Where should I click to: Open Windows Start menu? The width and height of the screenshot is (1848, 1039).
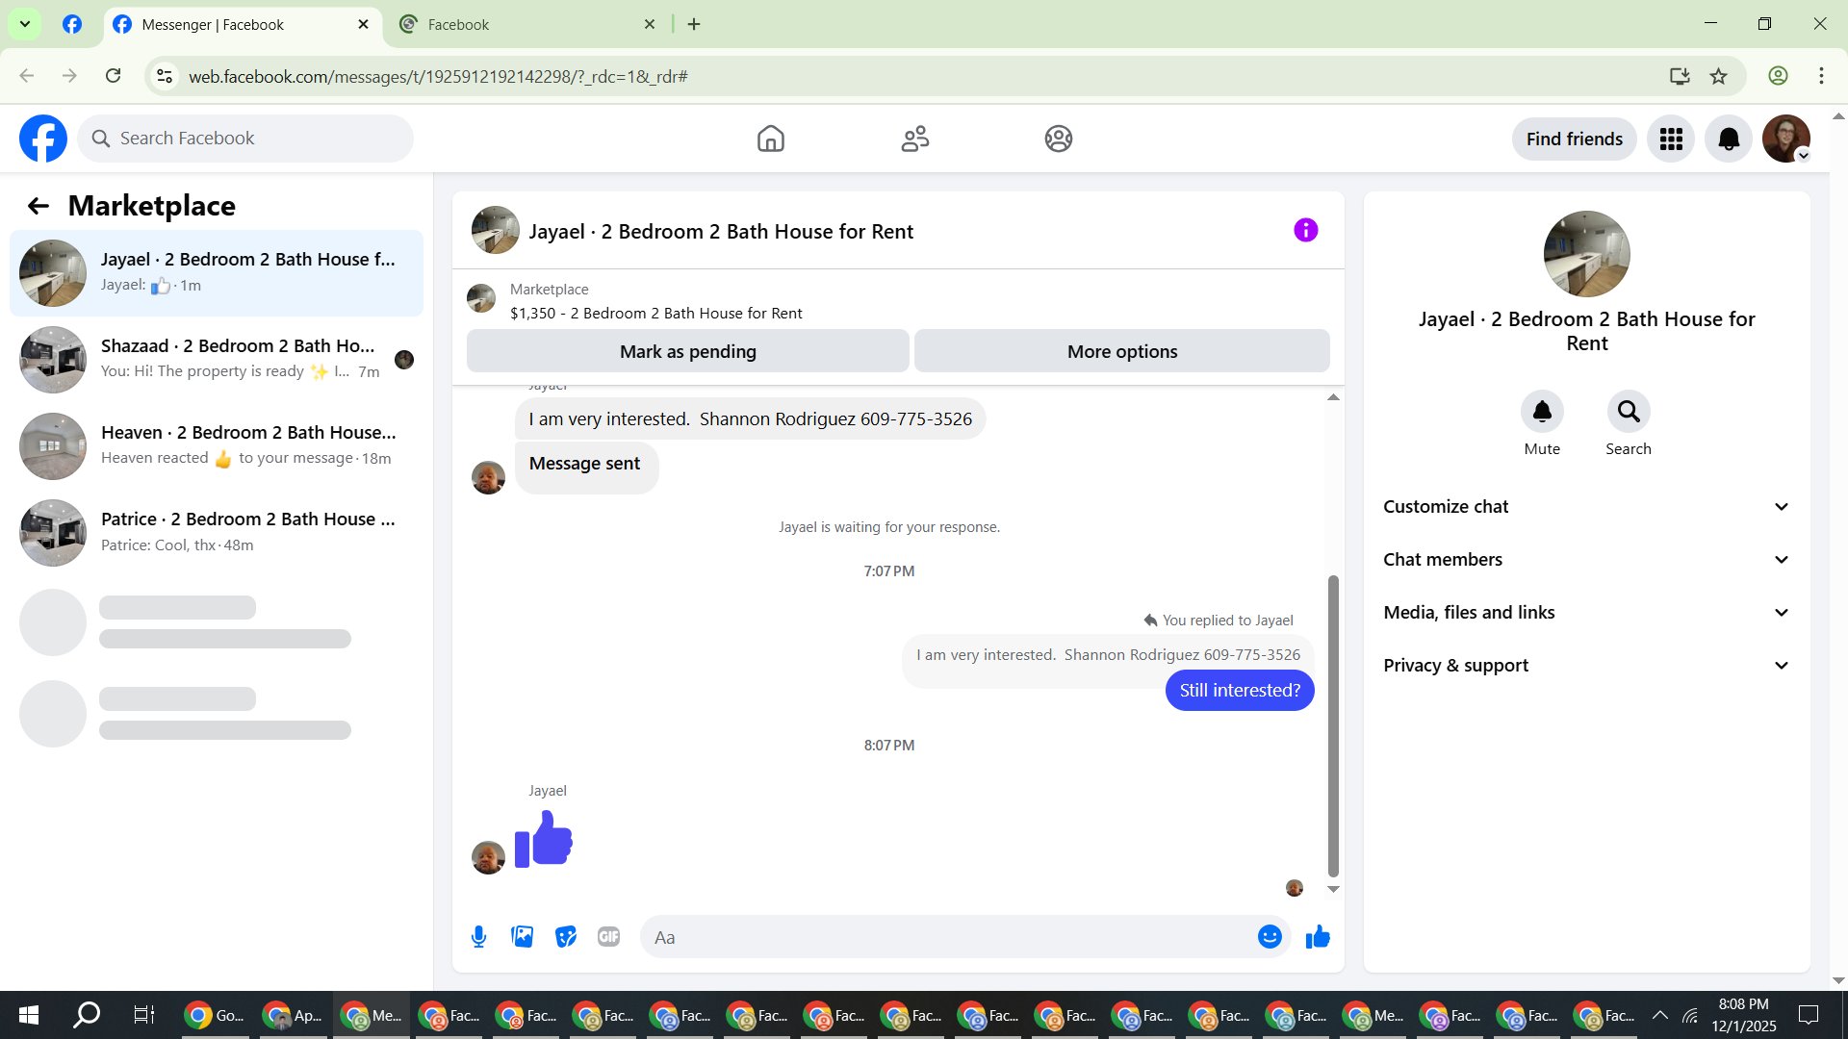(29, 1015)
